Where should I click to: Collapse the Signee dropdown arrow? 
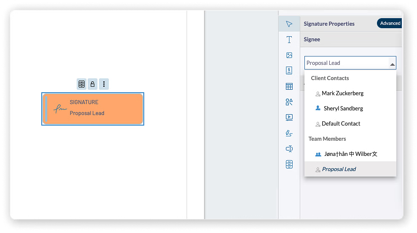coord(392,64)
